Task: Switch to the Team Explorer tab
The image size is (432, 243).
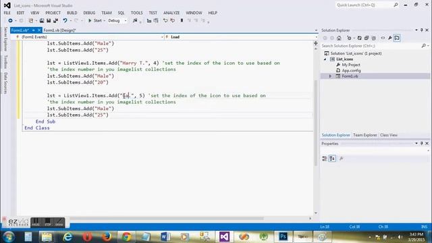Action: (364, 135)
